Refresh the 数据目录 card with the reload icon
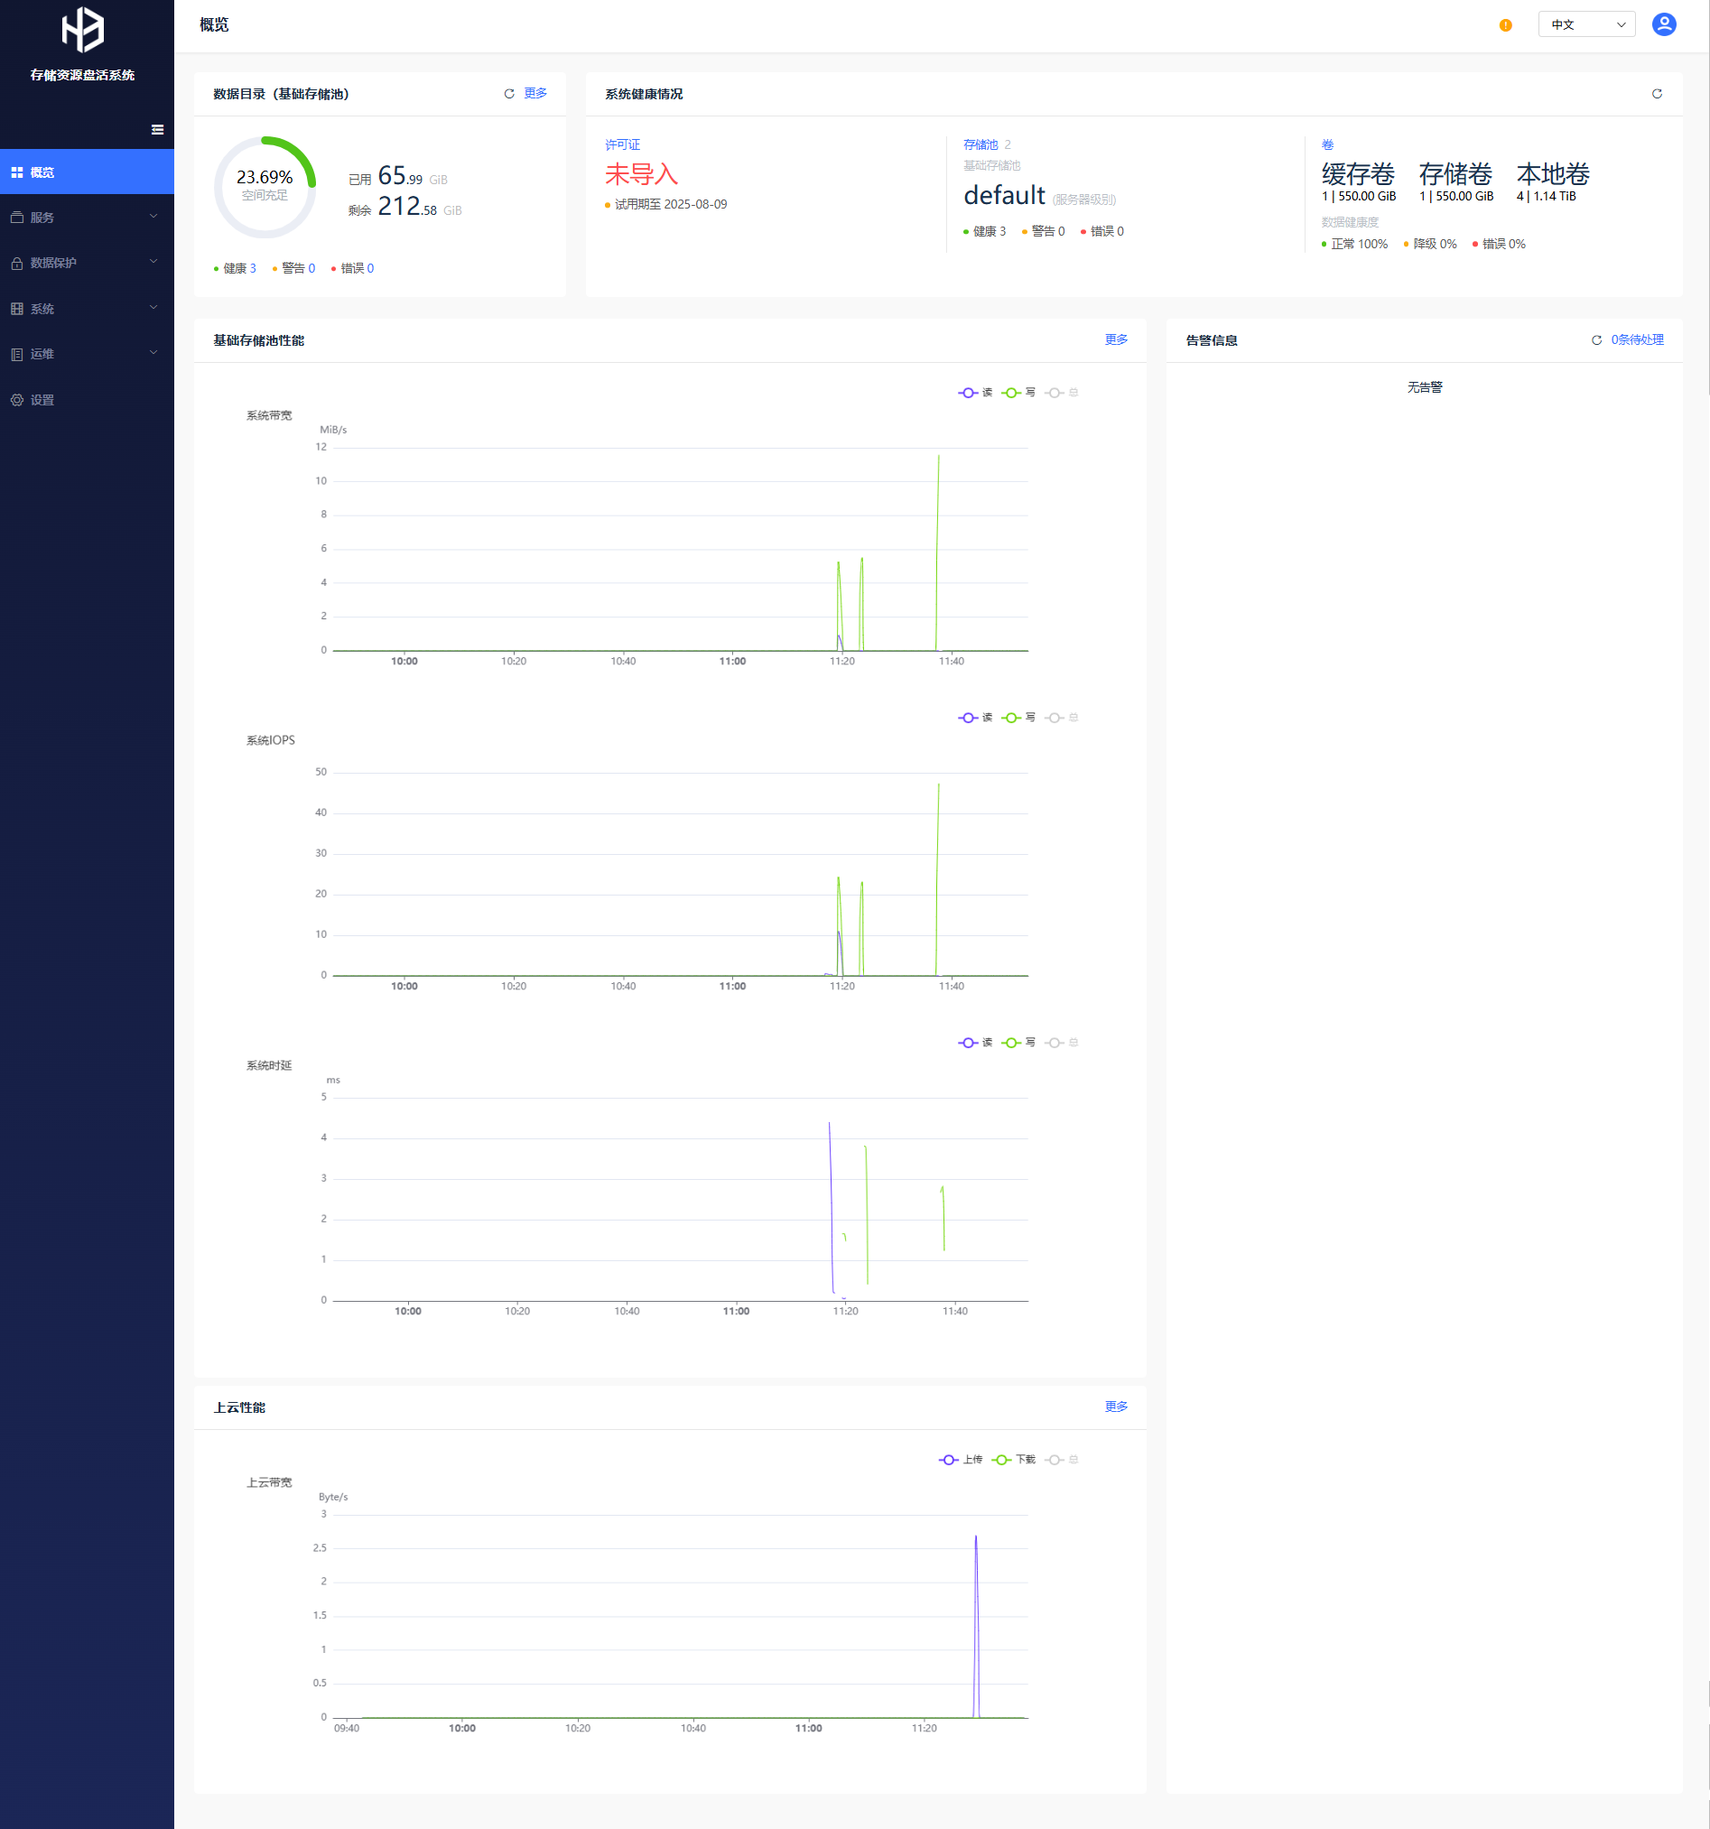Image resolution: width=1710 pixels, height=1829 pixels. tap(509, 94)
